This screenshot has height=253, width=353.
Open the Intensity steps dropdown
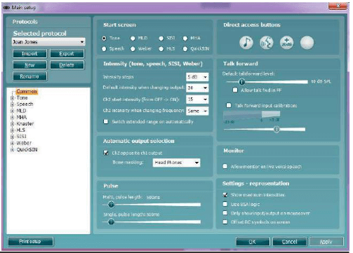click(197, 77)
